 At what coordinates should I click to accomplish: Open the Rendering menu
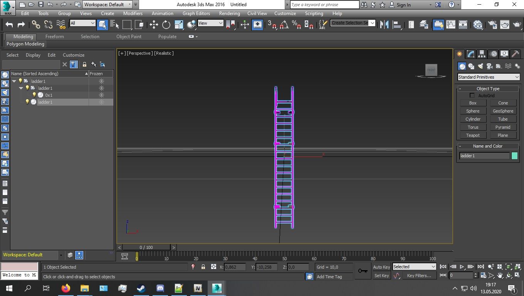click(x=229, y=13)
